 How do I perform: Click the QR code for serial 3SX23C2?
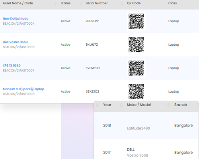(136, 91)
